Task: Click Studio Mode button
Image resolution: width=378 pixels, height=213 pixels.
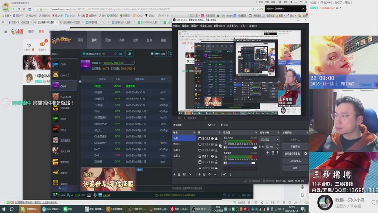Action: (295, 160)
